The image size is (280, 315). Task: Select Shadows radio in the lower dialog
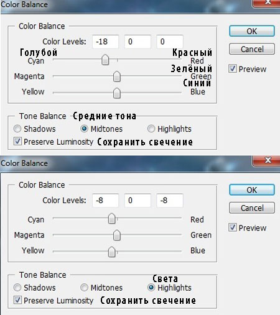click(x=17, y=288)
